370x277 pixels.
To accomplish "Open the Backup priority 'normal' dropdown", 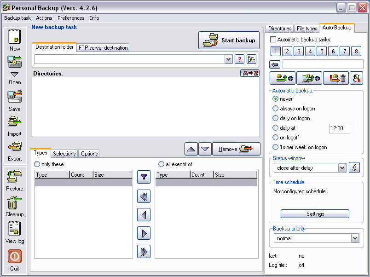I will click(355, 238).
